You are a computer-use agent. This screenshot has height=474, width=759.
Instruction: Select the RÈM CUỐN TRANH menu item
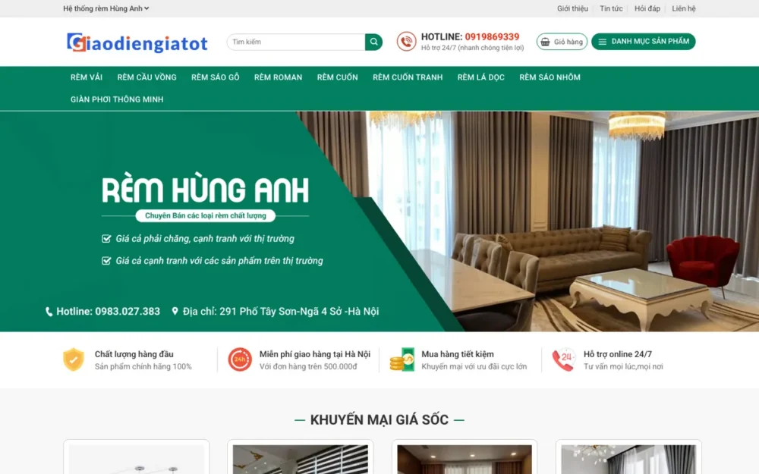point(408,77)
